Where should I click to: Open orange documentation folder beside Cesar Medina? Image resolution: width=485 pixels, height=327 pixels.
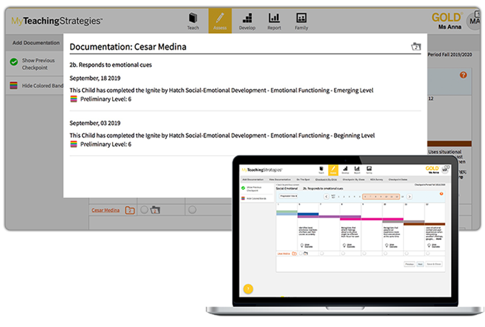point(130,210)
